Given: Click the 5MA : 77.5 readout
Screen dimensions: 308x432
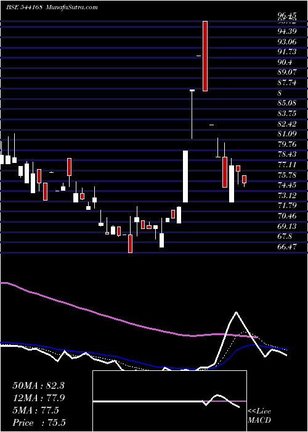Looking at the screenshot, I should (36, 410).
